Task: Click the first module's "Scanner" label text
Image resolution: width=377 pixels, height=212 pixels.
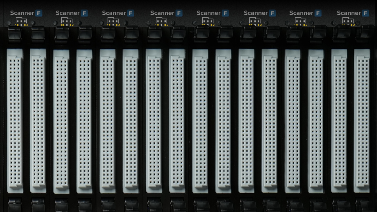Action: [22, 13]
